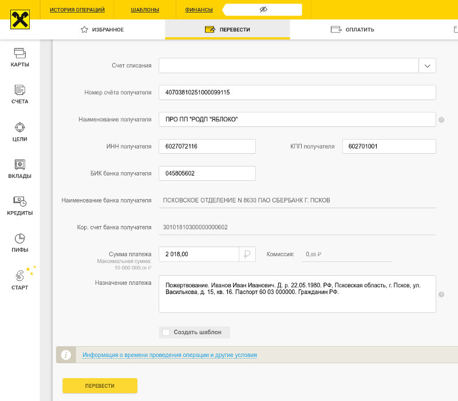Open the Карты section icon
The height and width of the screenshot is (401, 458).
(x=20, y=53)
